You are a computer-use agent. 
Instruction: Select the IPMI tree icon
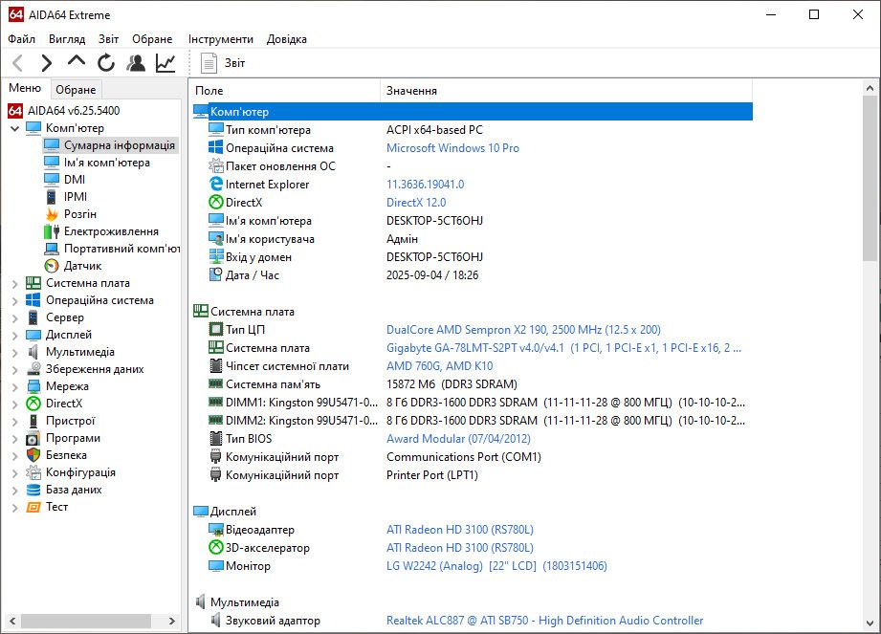pos(51,197)
